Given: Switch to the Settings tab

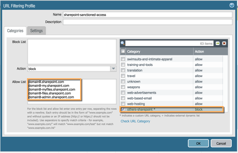Looking at the screenshot, I should point(36,31).
